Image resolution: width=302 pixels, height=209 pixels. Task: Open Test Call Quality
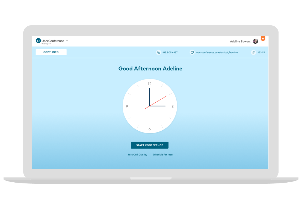pyautogui.click(x=137, y=154)
